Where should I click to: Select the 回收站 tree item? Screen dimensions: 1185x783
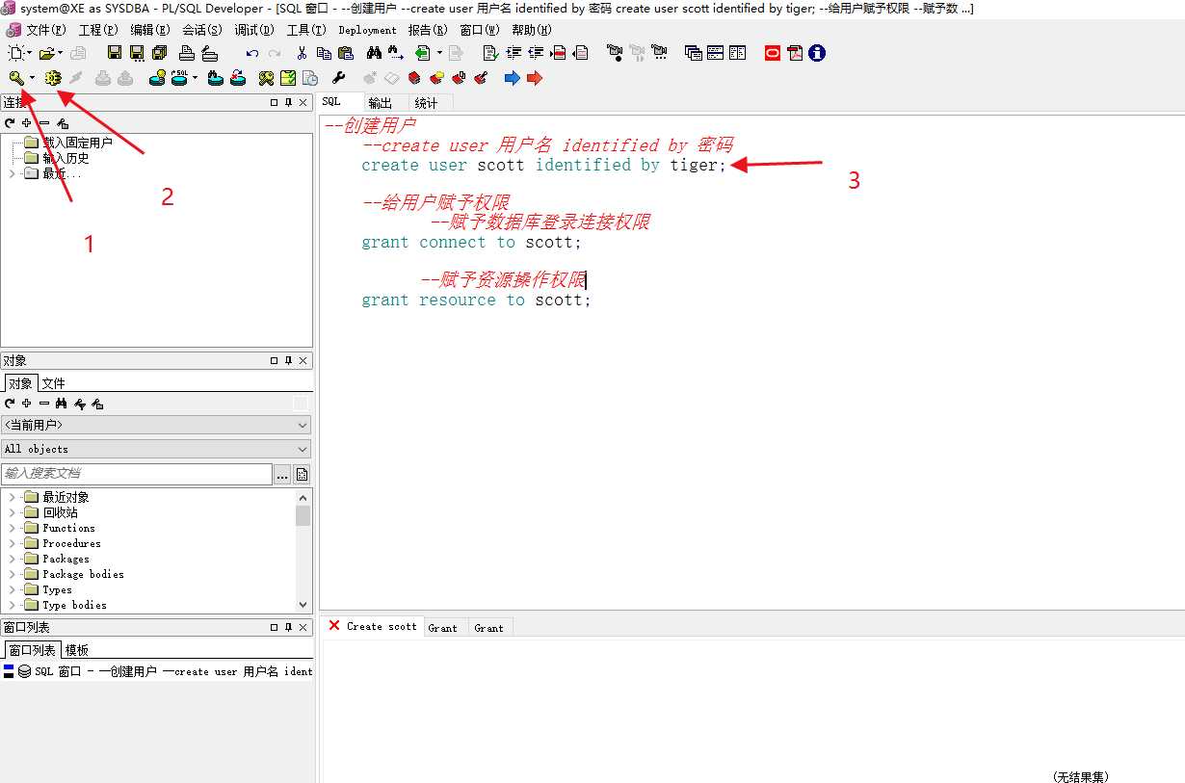pyautogui.click(x=60, y=512)
